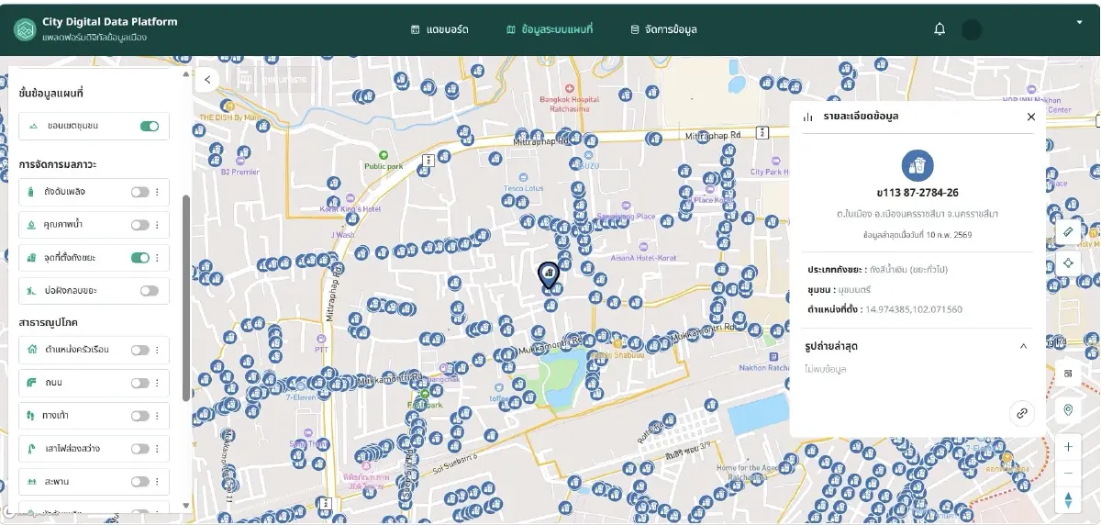Enable ถนน layer toggle
1101x525 pixels.
(x=139, y=383)
